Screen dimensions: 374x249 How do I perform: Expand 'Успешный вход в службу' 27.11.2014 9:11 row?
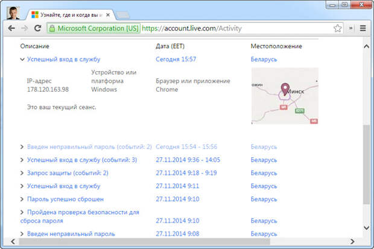22,186
